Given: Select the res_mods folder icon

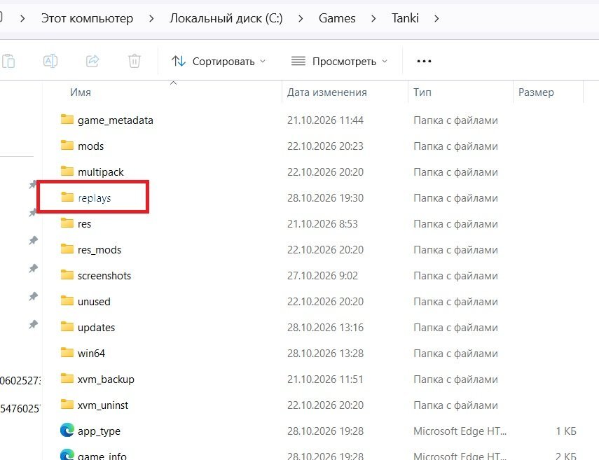Looking at the screenshot, I should tap(67, 249).
